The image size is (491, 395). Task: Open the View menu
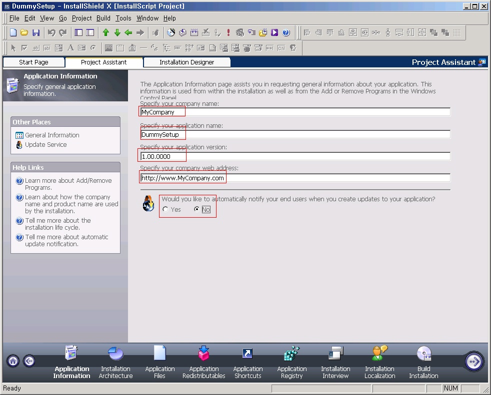pos(47,18)
